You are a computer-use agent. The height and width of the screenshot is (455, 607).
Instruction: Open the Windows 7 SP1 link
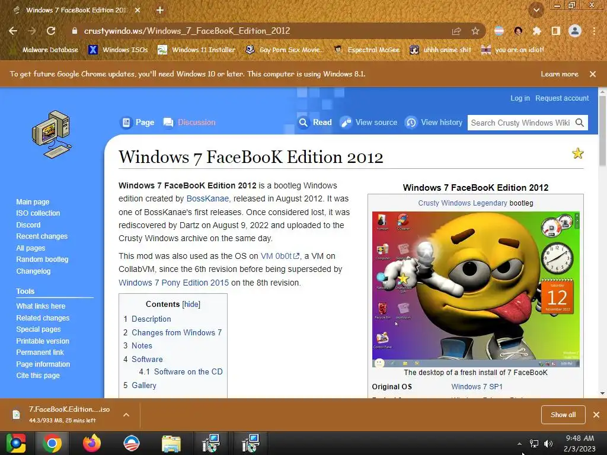(477, 386)
